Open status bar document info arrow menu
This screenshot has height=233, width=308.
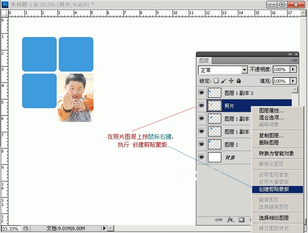104,228
